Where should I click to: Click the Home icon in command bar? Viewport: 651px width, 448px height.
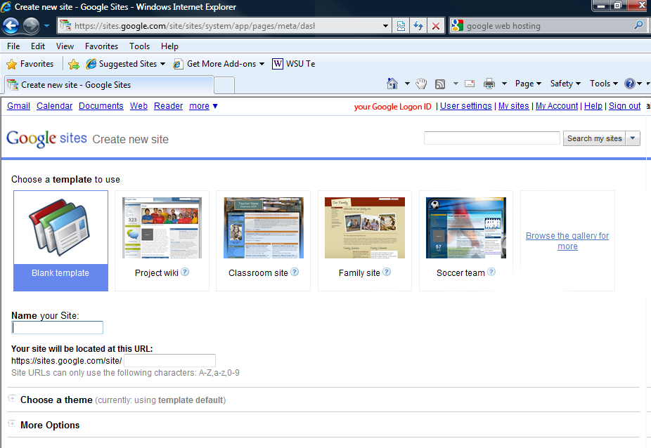[392, 84]
